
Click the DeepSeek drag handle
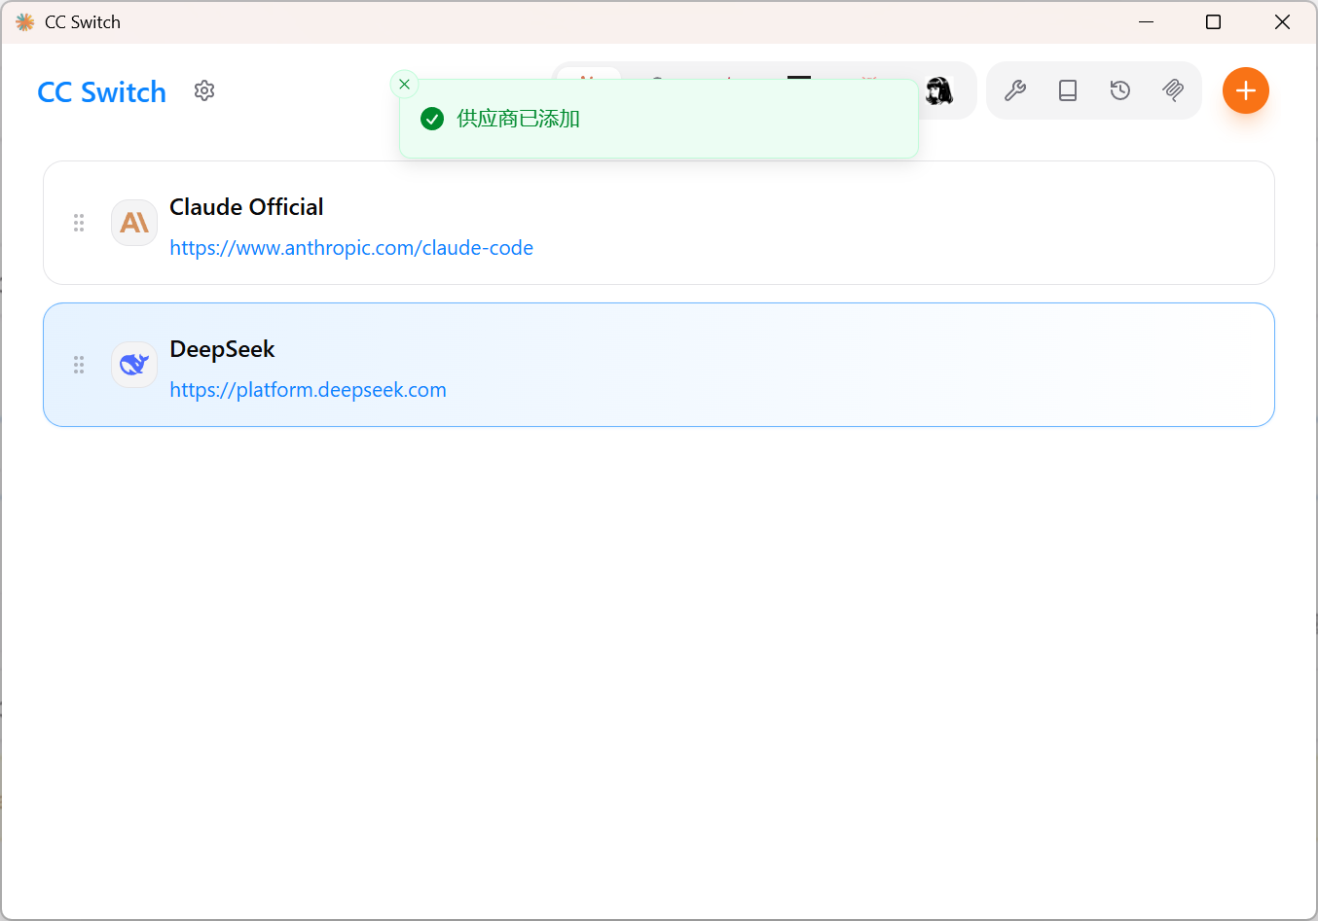tap(79, 365)
